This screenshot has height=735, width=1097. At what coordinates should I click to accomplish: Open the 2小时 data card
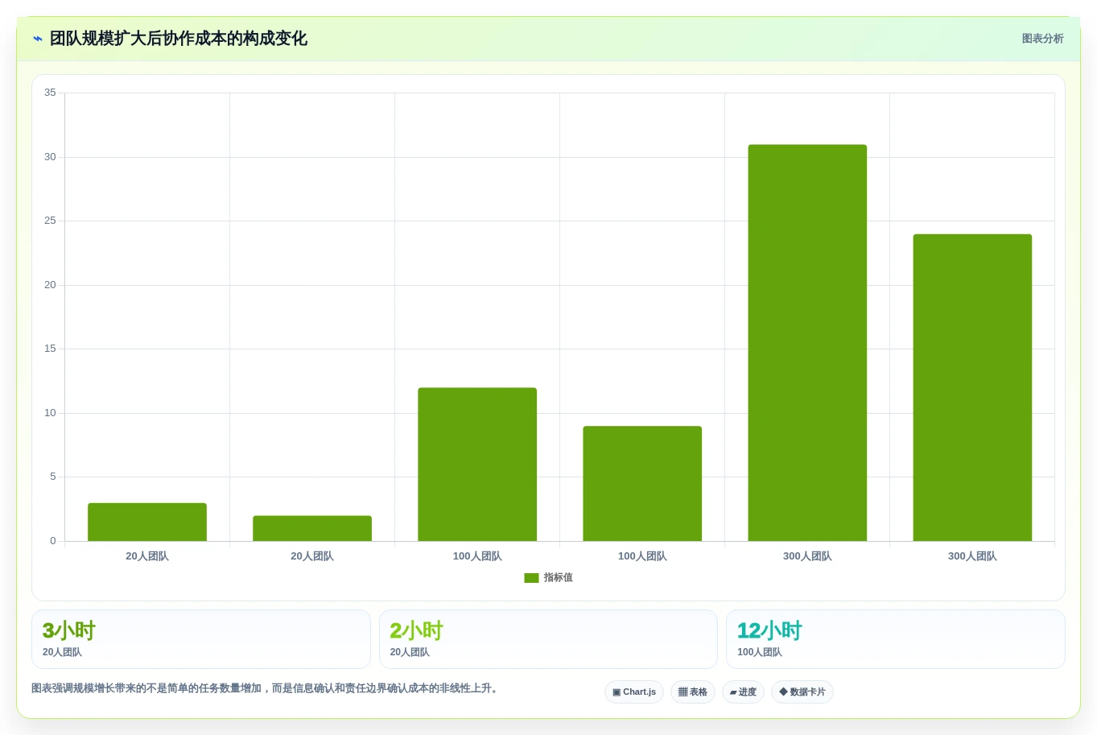tap(548, 639)
